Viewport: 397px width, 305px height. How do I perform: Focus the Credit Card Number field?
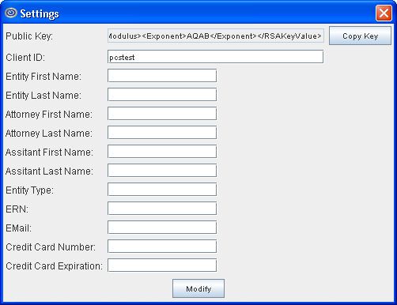[x=162, y=247]
